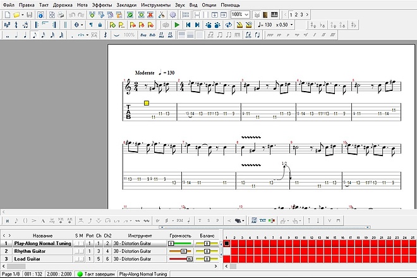Viewport: 417px width, 278px height.
Task: Toggle mute for Rhythm Guitar track
Action: pyautogui.click(x=82, y=251)
